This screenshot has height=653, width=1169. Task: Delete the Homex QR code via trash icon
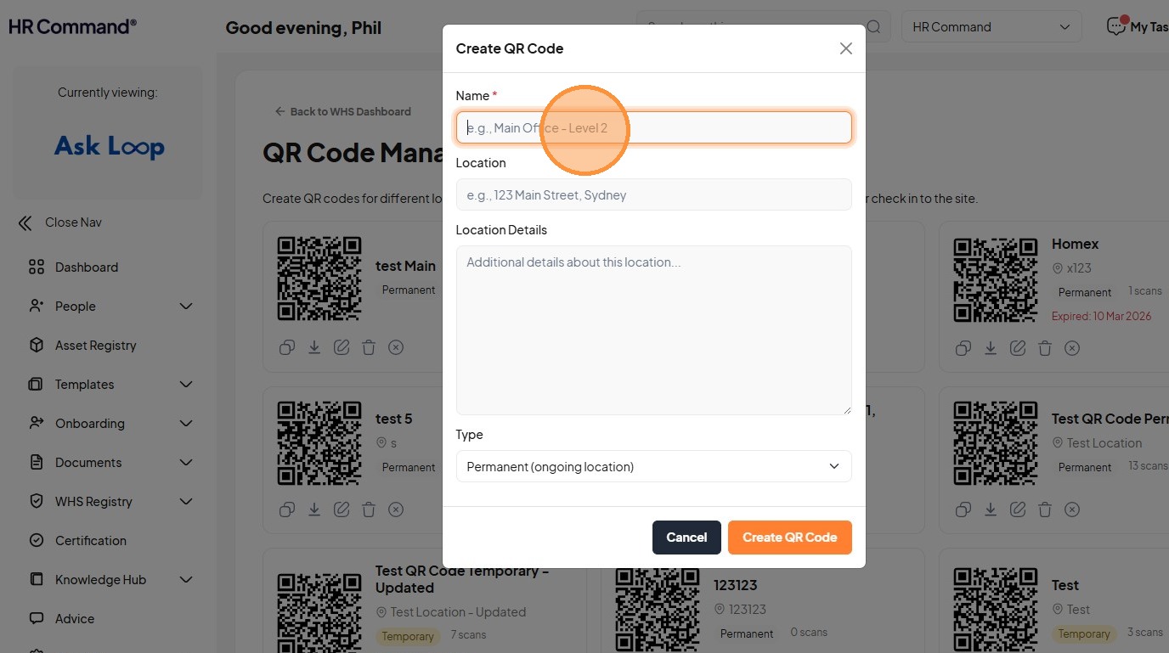point(1045,348)
